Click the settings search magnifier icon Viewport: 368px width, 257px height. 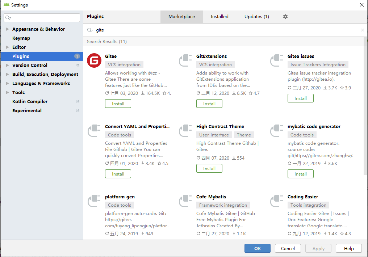click(x=8, y=18)
